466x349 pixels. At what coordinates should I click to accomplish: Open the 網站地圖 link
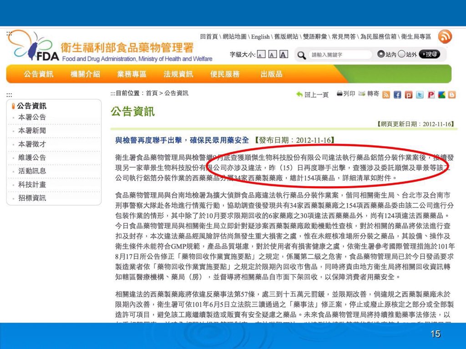click(x=234, y=36)
